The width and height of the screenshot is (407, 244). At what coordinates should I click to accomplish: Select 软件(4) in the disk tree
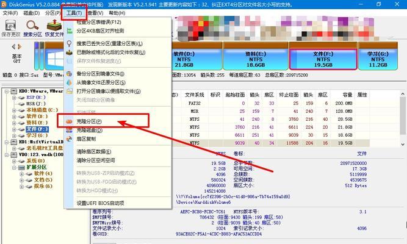pos(43,174)
